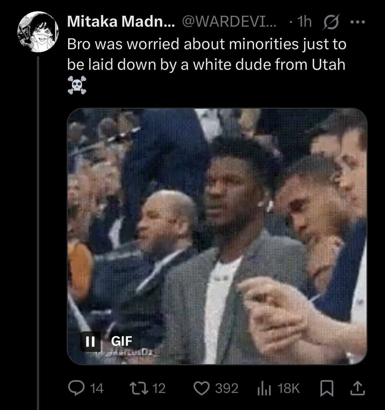
Task: Expand the three-dot more options menu
Action: (x=358, y=22)
